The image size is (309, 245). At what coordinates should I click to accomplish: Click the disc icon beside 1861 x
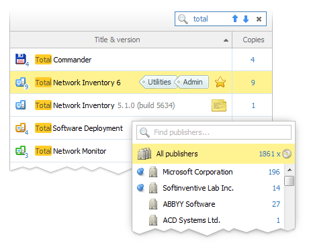[x=287, y=154]
